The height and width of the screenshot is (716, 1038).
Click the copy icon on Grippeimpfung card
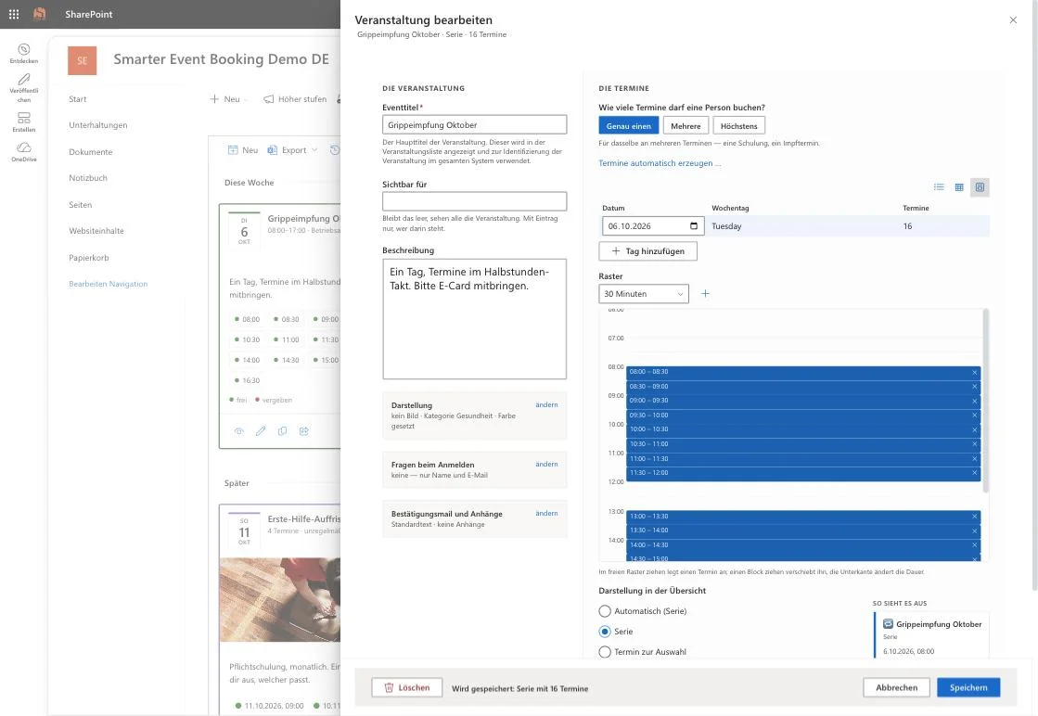[x=283, y=431]
